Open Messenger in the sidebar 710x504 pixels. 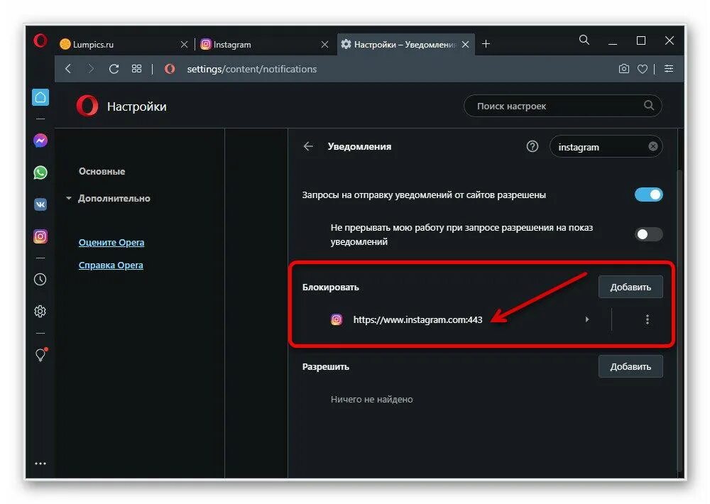coord(40,141)
